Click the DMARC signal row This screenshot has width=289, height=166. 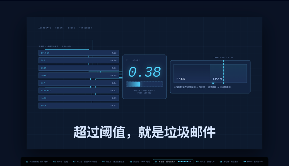79,76
